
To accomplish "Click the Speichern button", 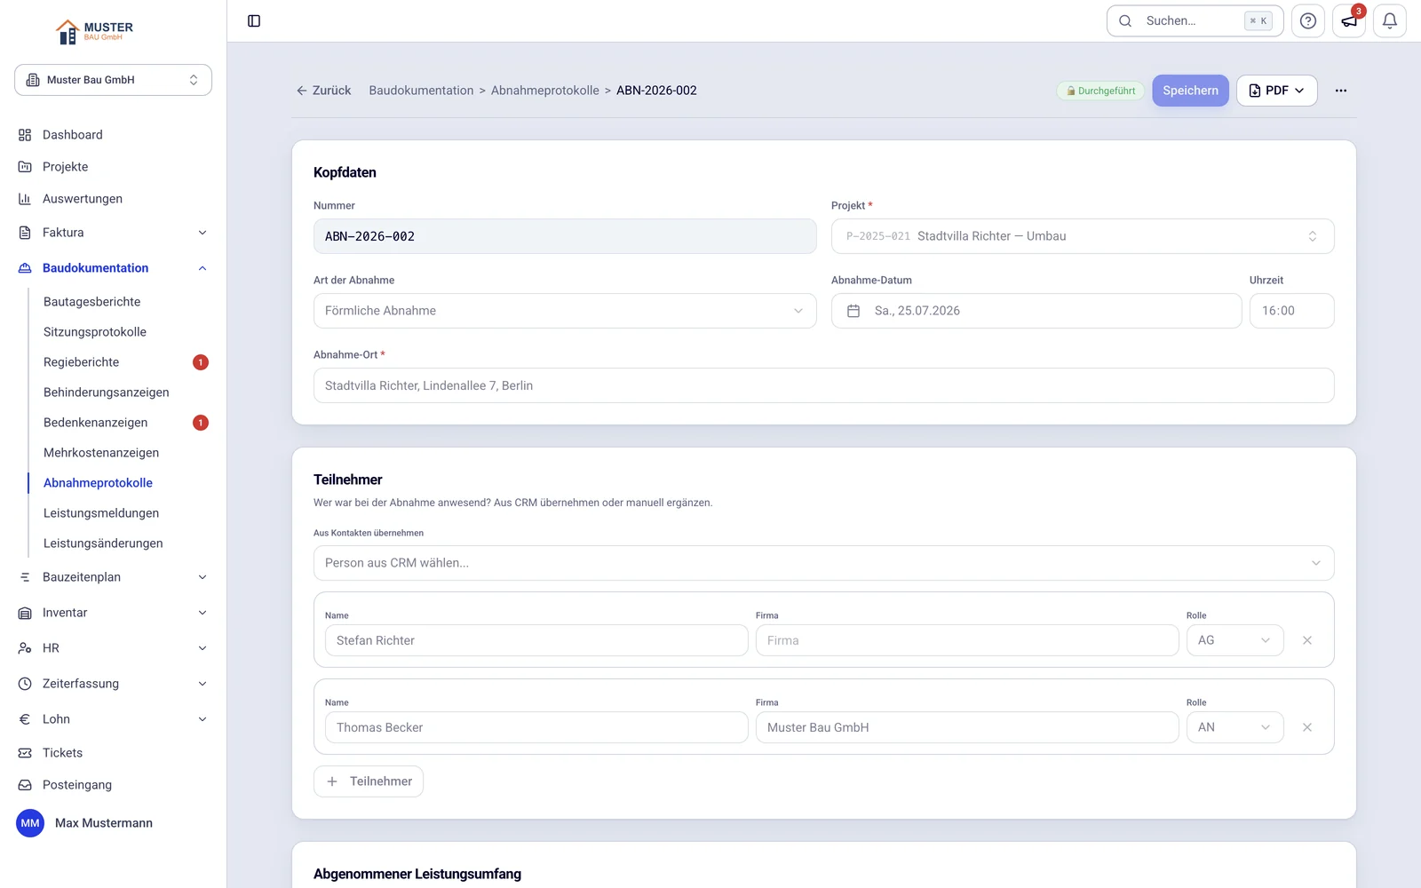I will tap(1191, 91).
